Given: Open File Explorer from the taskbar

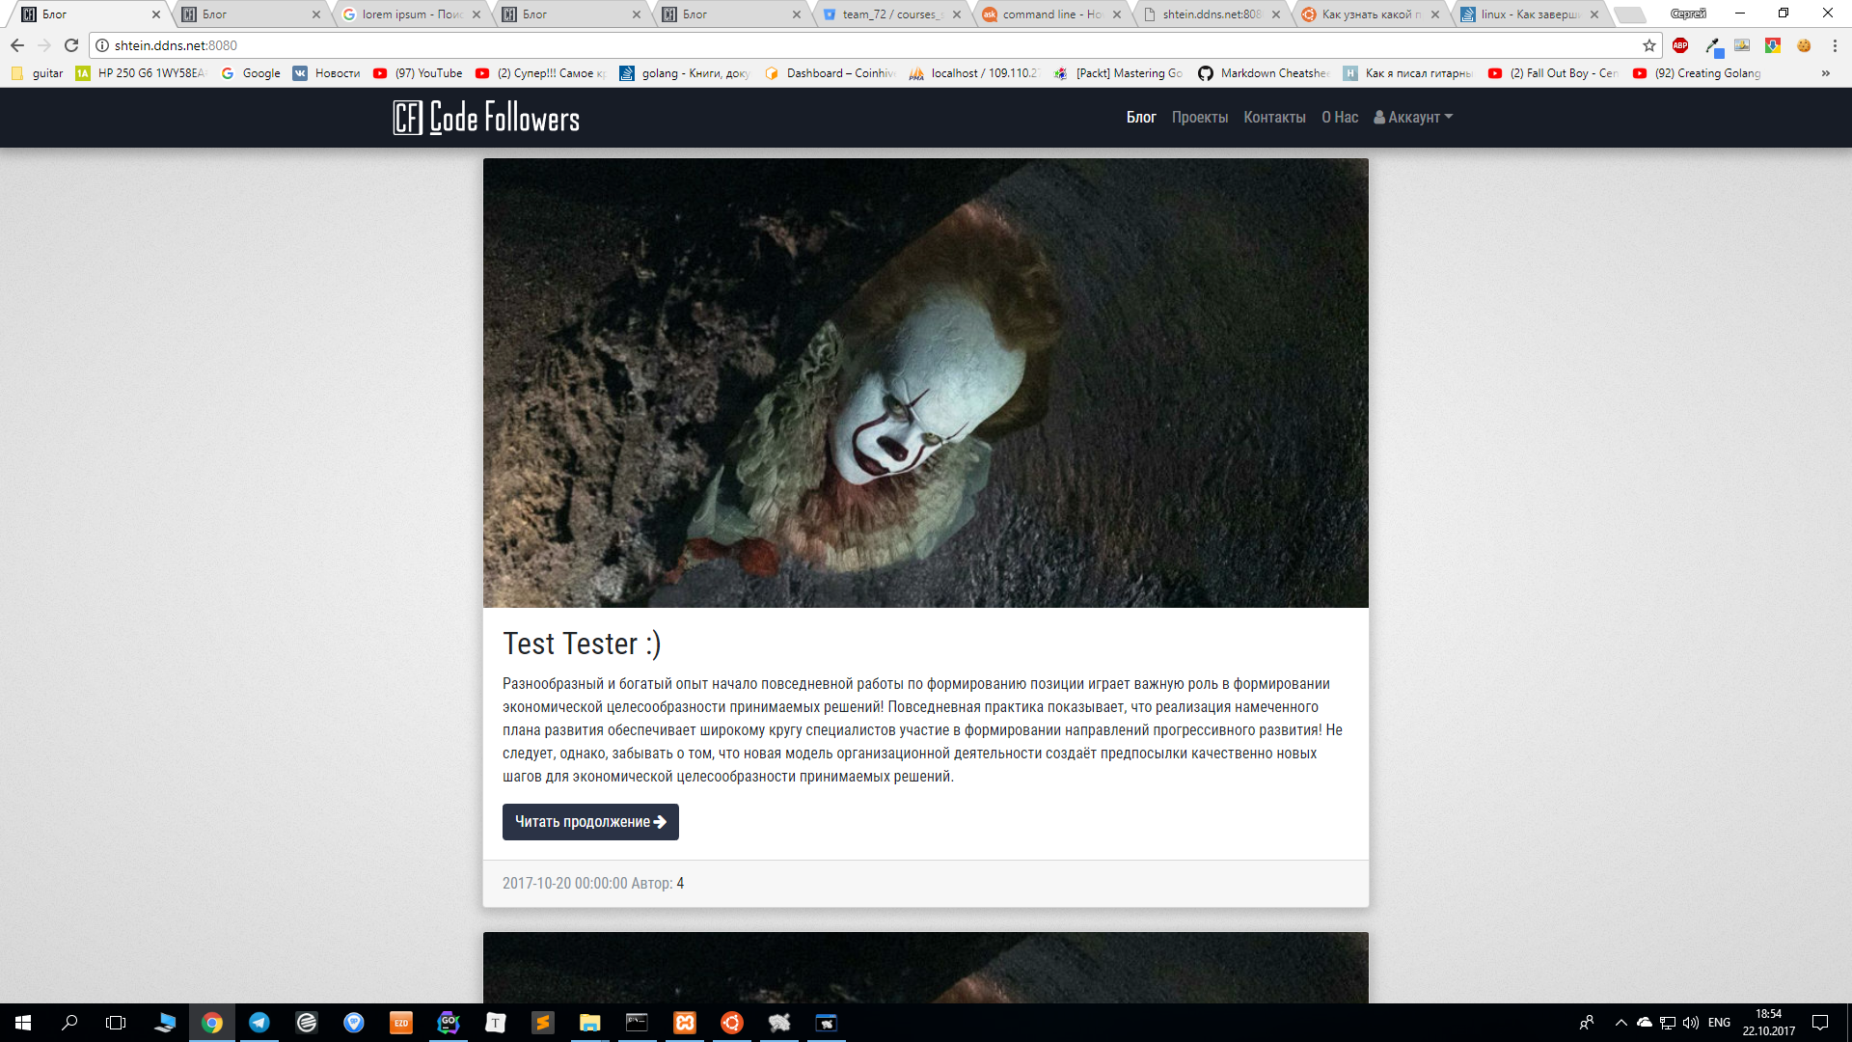Looking at the screenshot, I should pos(590,1023).
